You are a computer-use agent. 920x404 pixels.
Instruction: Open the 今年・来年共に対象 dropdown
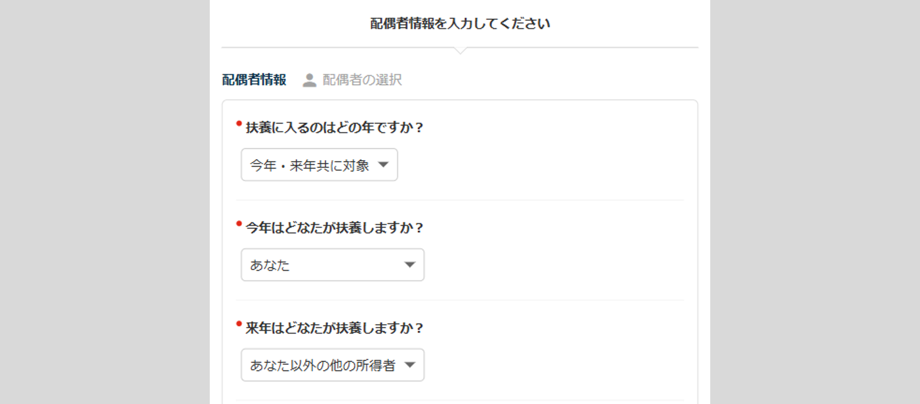pyautogui.click(x=319, y=165)
